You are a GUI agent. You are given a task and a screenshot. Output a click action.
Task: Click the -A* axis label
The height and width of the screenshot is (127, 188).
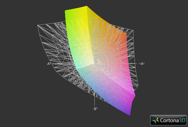tap(48, 64)
